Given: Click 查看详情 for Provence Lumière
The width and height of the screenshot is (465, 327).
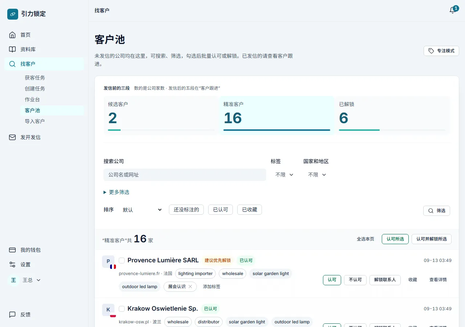Looking at the screenshot, I should click(438, 280).
